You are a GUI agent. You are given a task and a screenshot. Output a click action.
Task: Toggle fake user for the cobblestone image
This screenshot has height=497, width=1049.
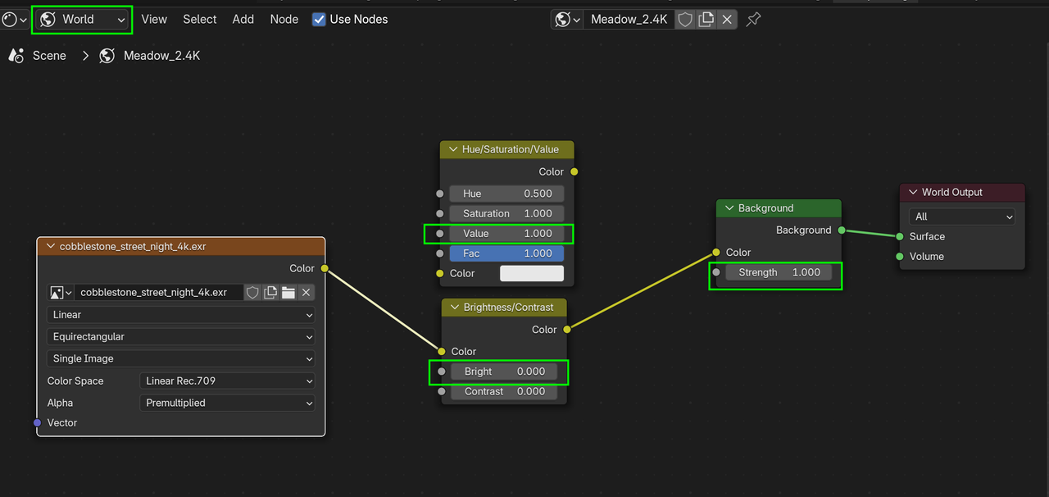coord(252,292)
